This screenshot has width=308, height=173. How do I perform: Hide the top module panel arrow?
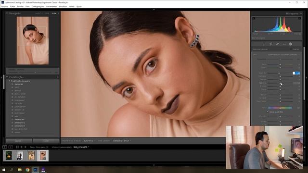(x=154, y=9)
